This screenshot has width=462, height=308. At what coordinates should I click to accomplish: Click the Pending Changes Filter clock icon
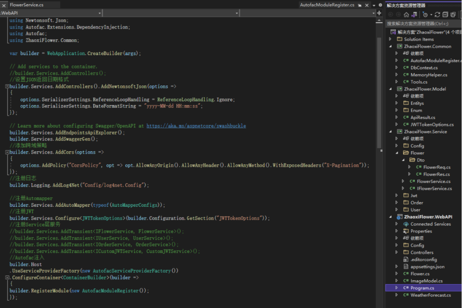click(x=425, y=15)
